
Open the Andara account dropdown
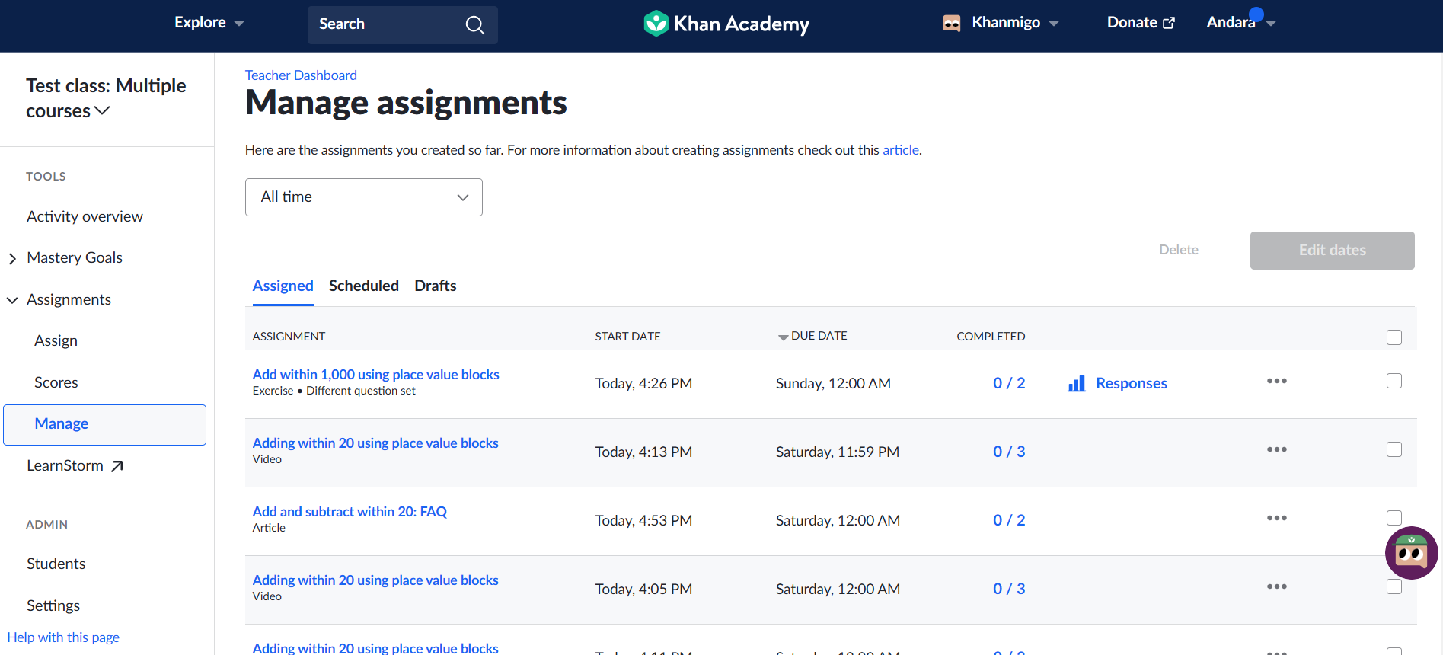[x=1241, y=23]
